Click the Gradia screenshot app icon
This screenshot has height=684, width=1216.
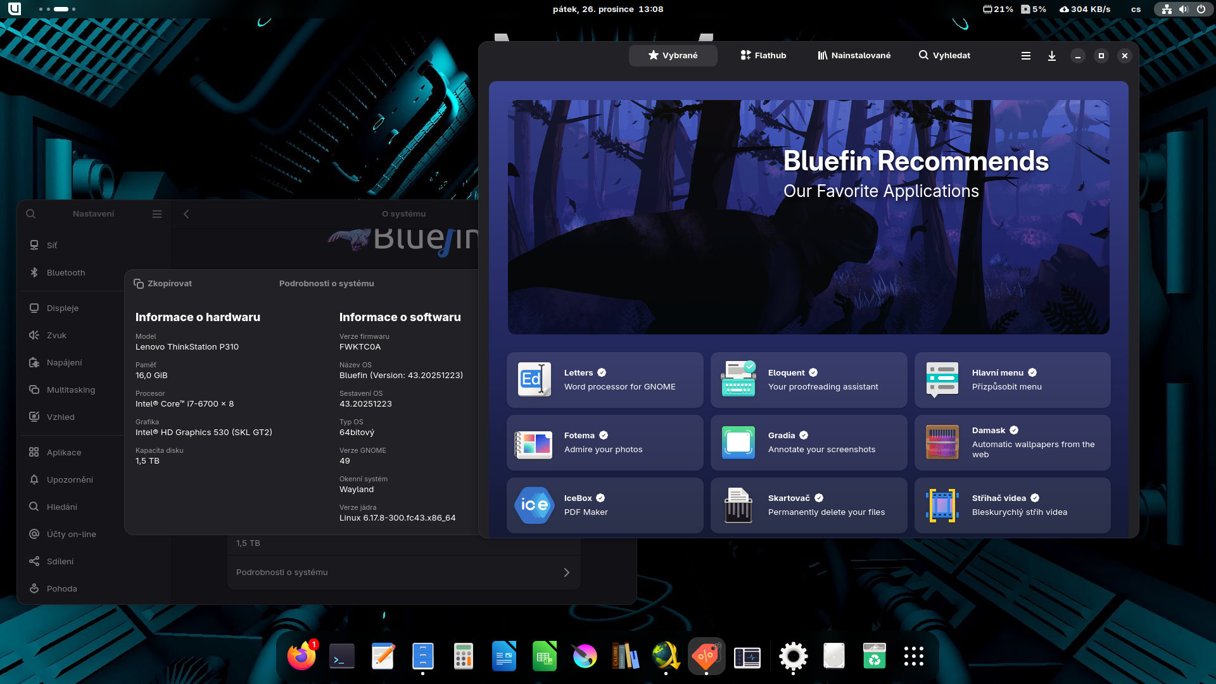tap(738, 442)
